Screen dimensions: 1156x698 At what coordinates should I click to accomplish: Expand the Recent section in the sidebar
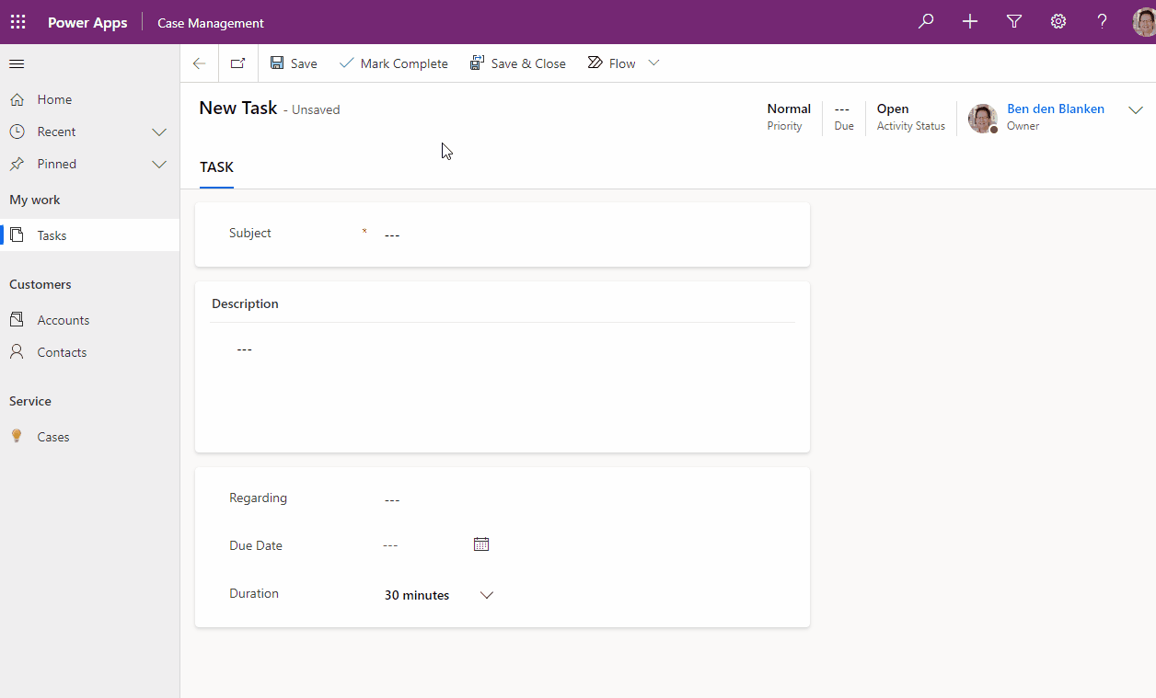pos(158,131)
